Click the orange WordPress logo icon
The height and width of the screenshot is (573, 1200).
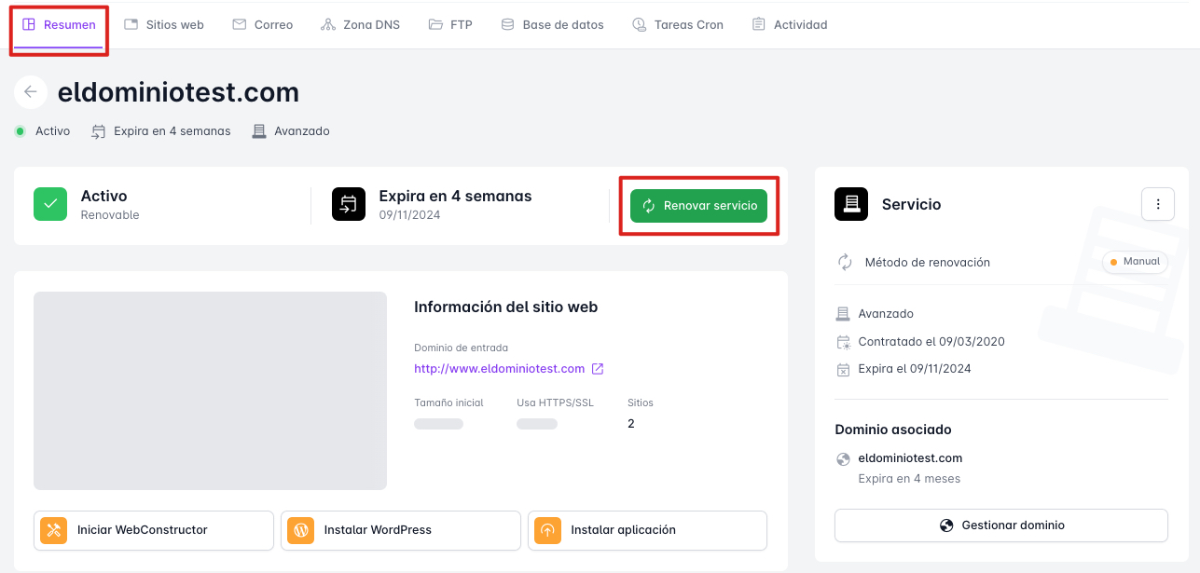click(x=301, y=530)
